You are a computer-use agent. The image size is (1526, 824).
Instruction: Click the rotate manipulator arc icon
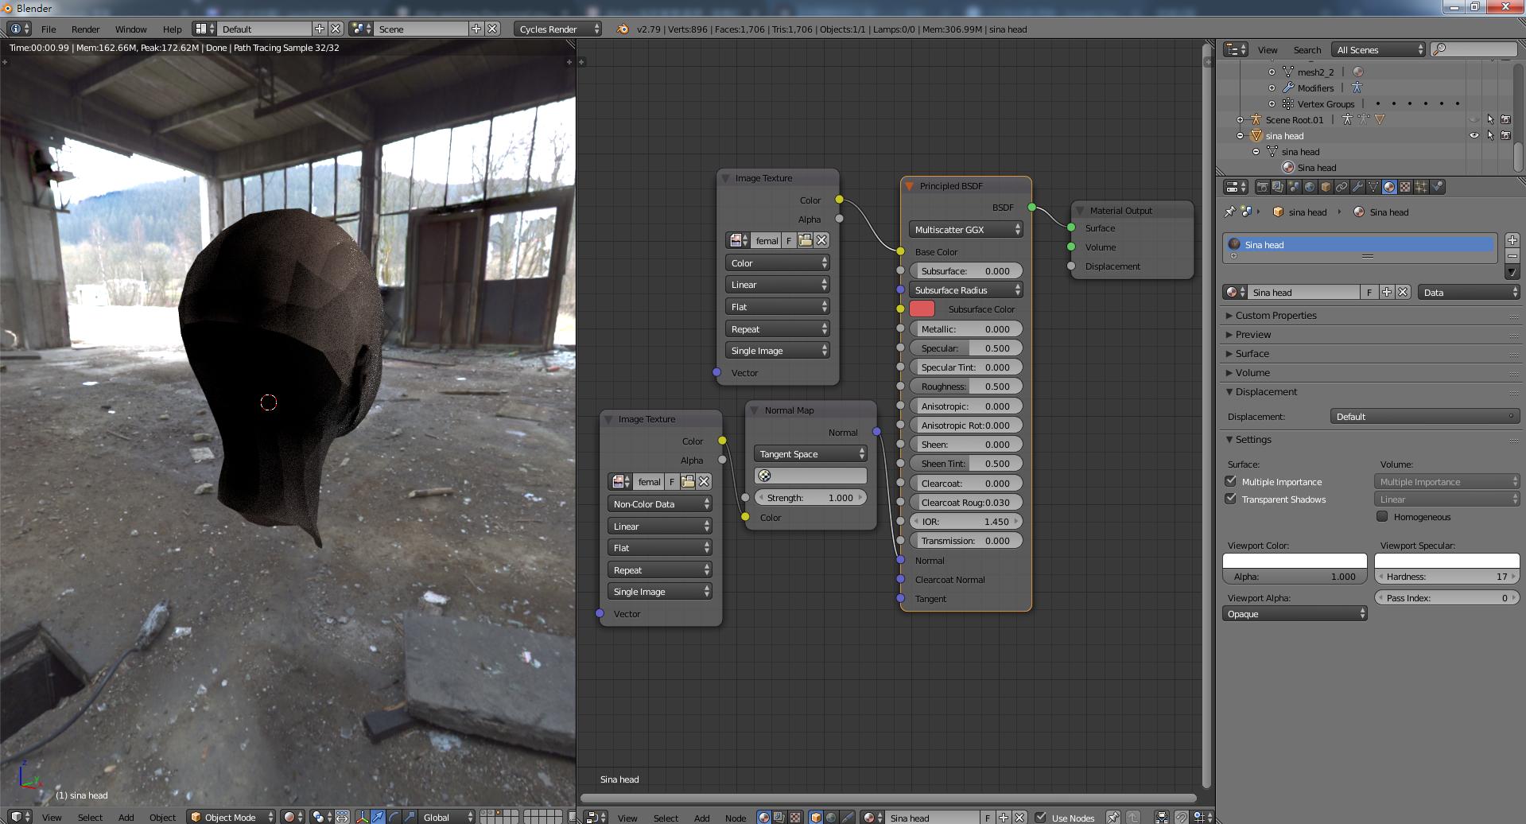pyautogui.click(x=394, y=817)
